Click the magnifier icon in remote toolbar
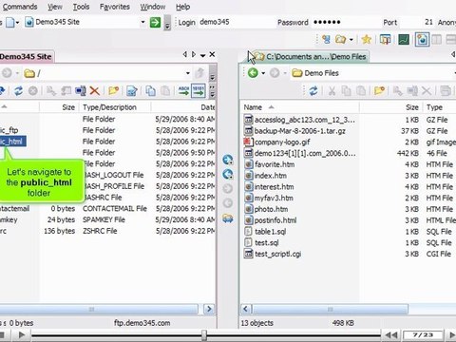Viewport: 456px width, 342px height. click(x=51, y=91)
